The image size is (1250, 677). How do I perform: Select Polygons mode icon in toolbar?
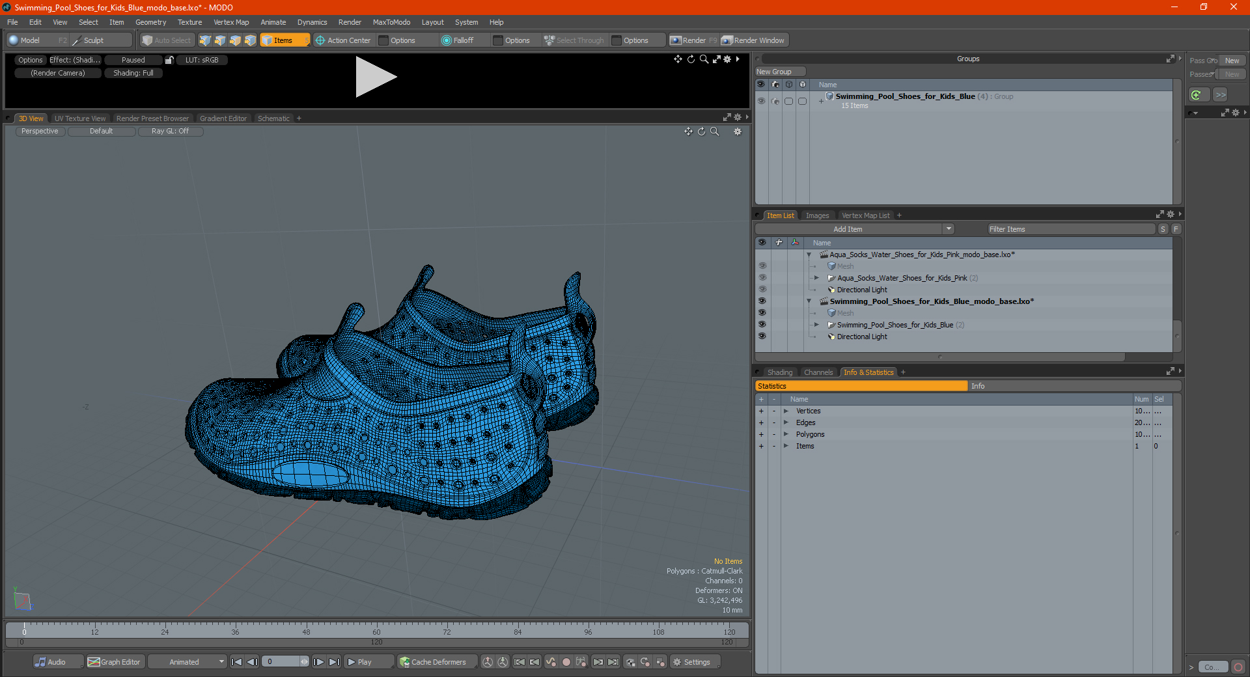pyautogui.click(x=235, y=40)
